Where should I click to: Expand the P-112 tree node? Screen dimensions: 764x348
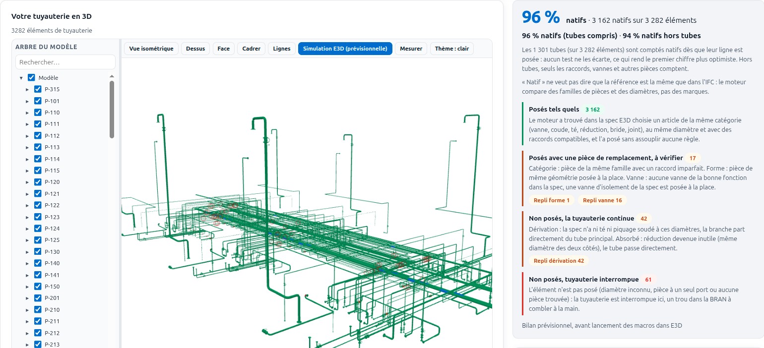[27, 135]
